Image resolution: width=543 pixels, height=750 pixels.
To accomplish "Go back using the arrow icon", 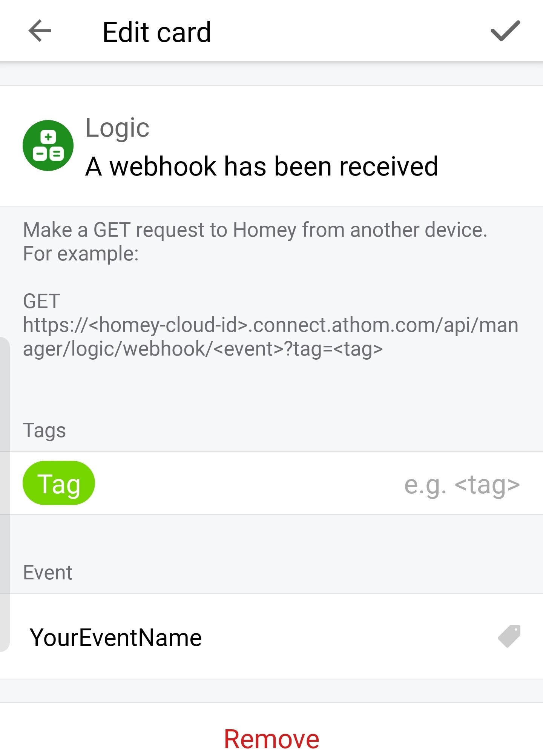I will pyautogui.click(x=40, y=31).
